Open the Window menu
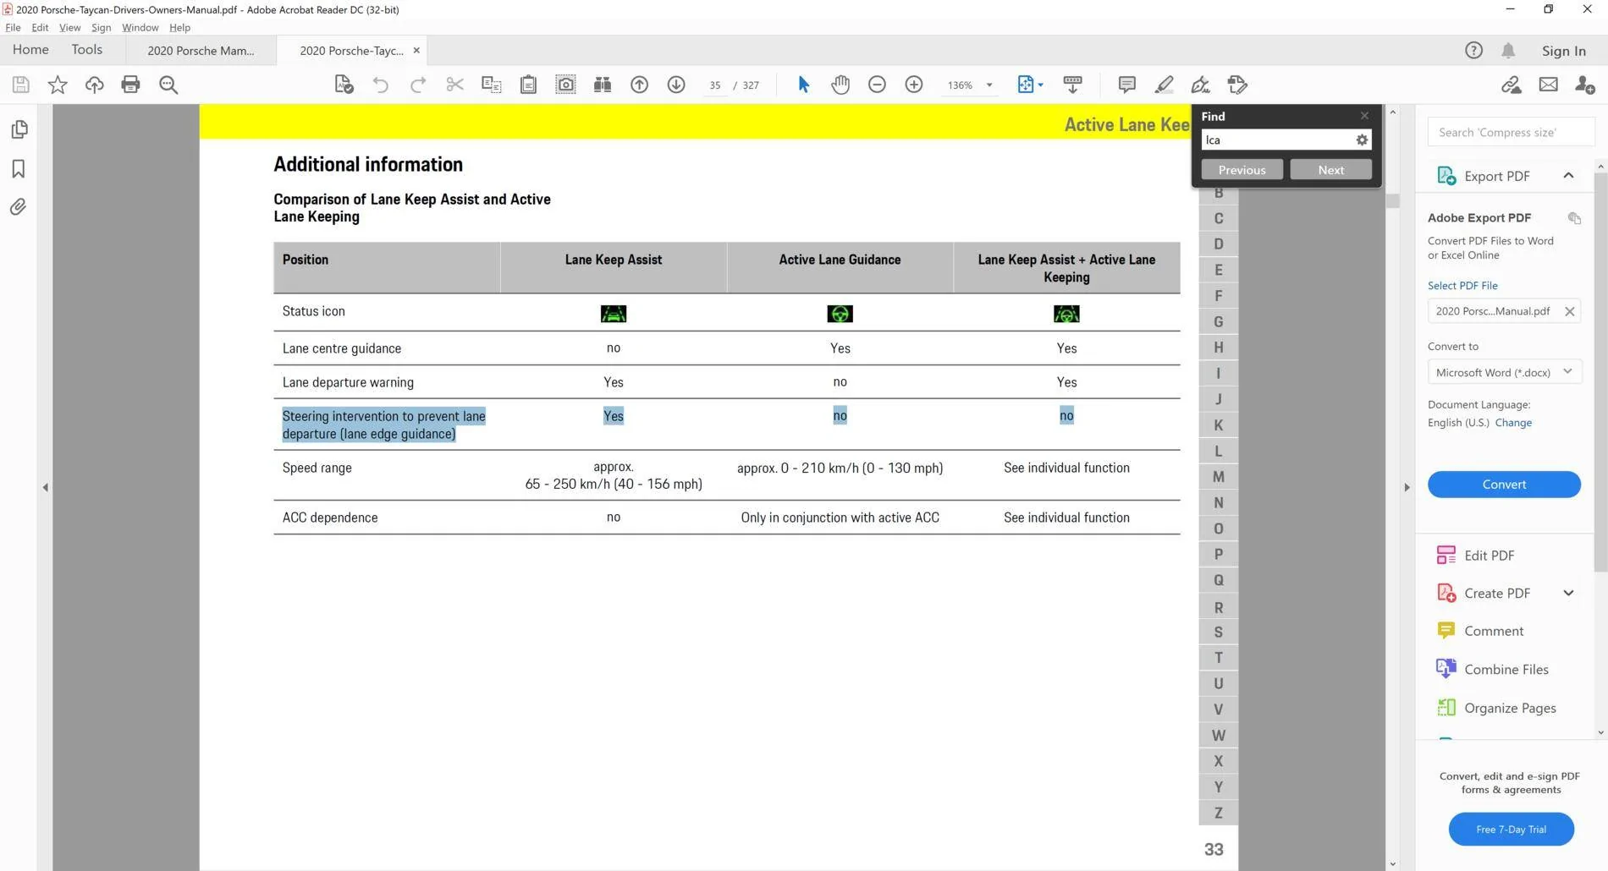This screenshot has height=871, width=1608. coord(140,28)
